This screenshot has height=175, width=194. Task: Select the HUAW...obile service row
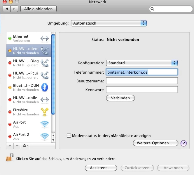coord(29,100)
